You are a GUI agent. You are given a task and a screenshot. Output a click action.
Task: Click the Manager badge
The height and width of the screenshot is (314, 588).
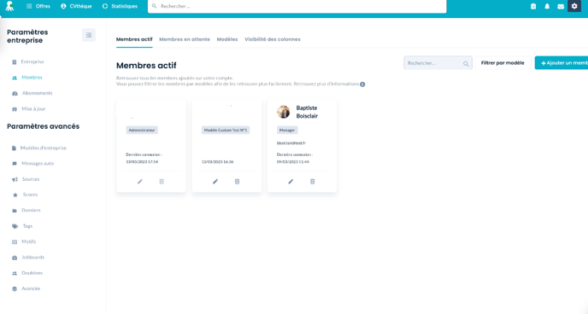tap(287, 131)
